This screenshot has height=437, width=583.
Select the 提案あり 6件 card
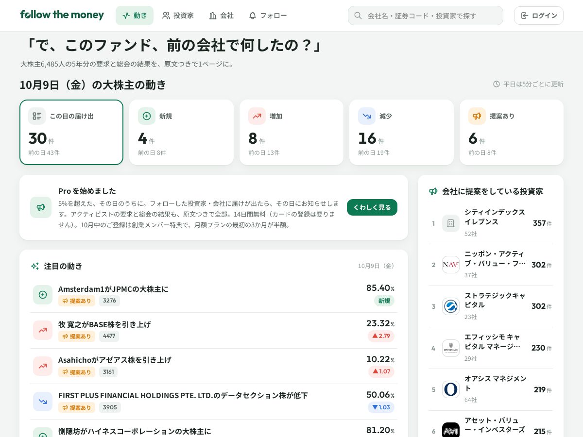coord(512,133)
